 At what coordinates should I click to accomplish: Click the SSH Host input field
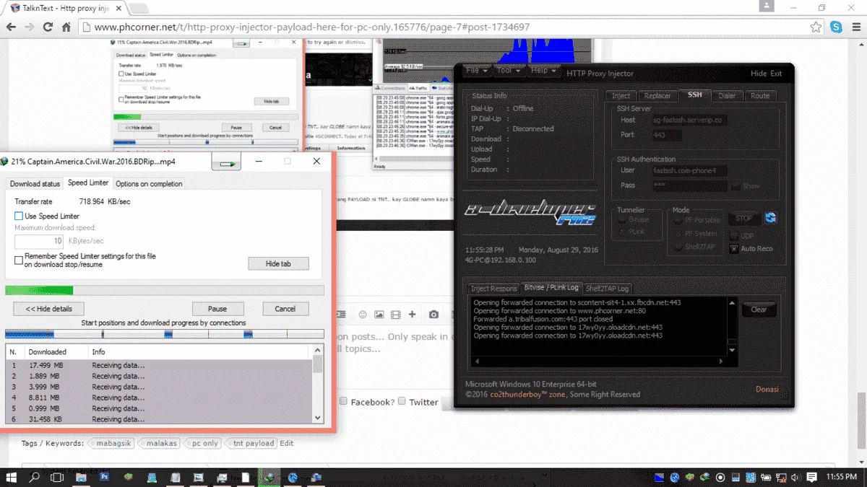[689, 120]
